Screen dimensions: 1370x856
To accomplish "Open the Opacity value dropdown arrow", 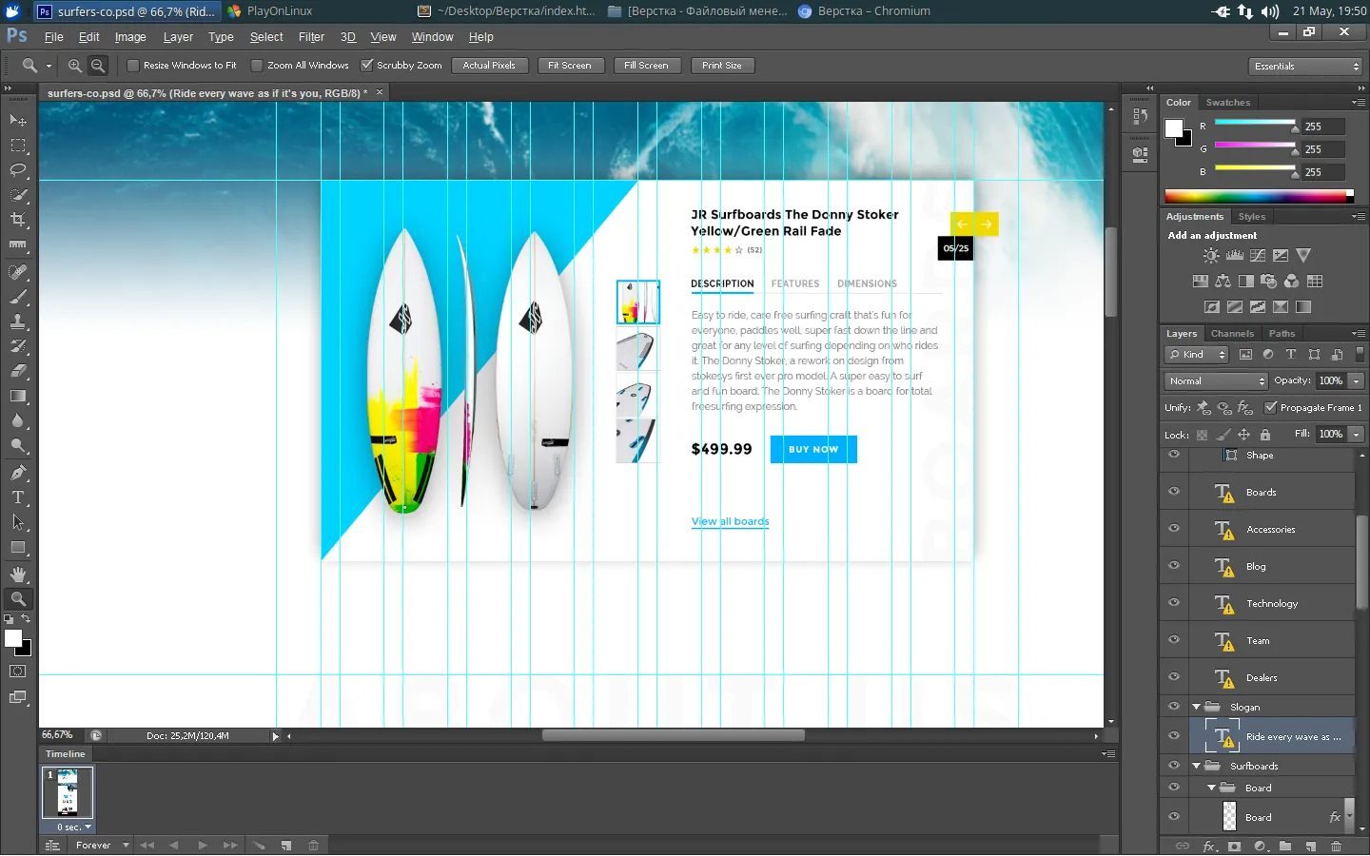I will (x=1357, y=380).
